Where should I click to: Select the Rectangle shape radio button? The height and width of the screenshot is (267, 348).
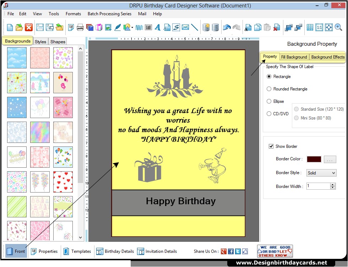click(x=269, y=76)
